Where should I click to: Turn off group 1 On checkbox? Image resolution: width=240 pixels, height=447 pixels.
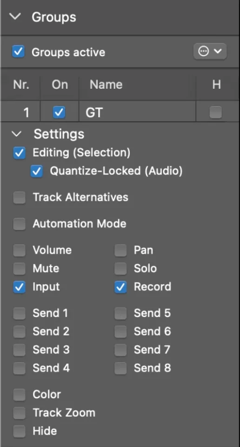(x=59, y=112)
